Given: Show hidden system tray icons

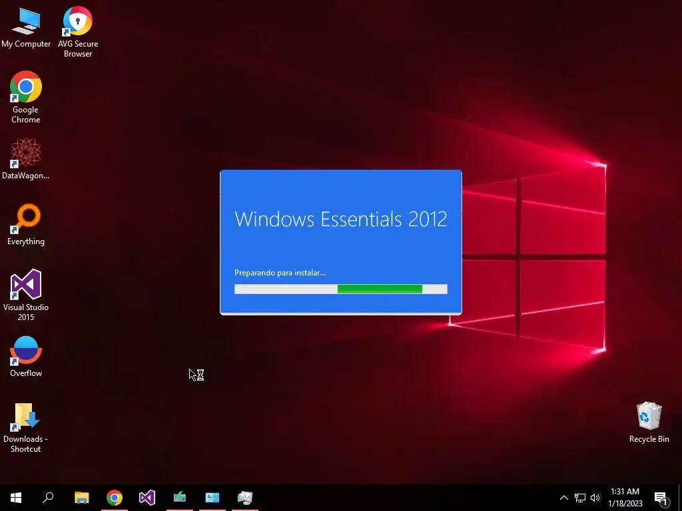Looking at the screenshot, I should 563,498.
